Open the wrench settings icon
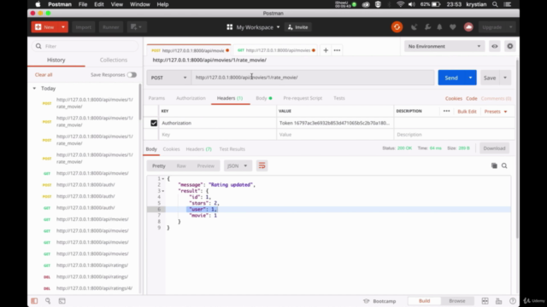547x307 pixels. pos(427,27)
